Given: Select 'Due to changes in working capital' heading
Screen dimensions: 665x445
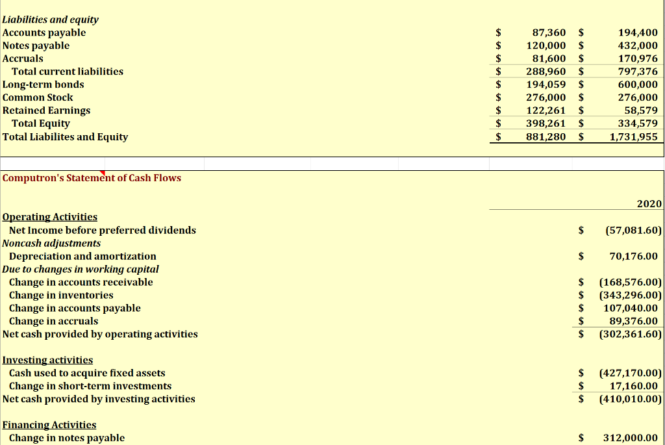Looking at the screenshot, I should [81, 270].
